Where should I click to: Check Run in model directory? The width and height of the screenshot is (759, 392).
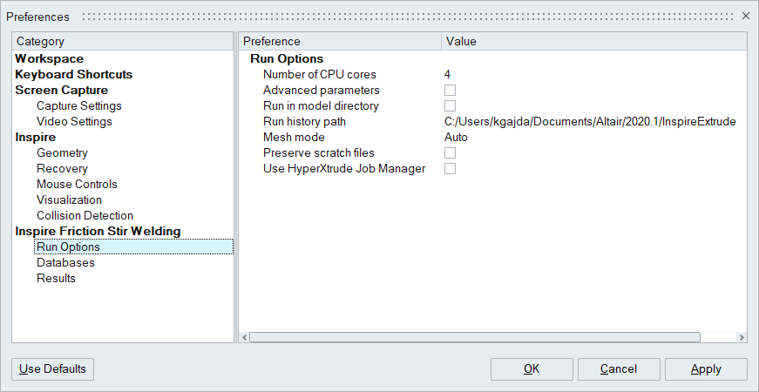[x=451, y=106]
